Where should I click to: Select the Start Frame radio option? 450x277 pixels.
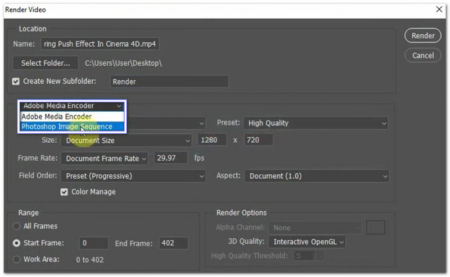point(16,243)
